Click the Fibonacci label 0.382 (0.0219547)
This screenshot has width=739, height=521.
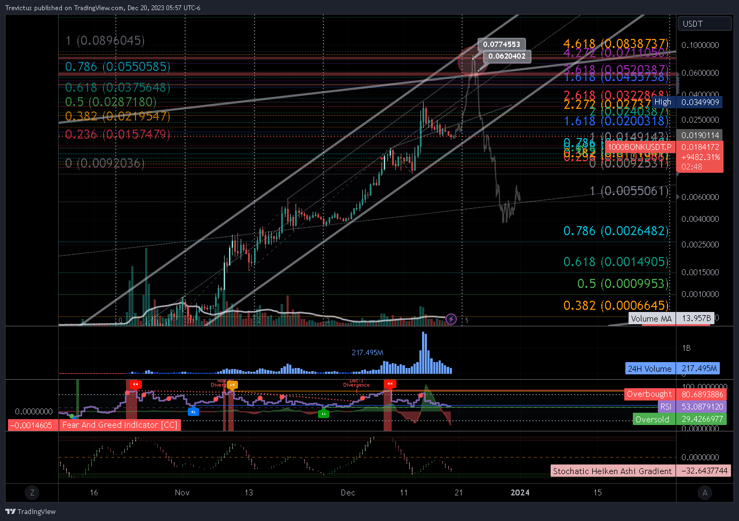click(117, 116)
